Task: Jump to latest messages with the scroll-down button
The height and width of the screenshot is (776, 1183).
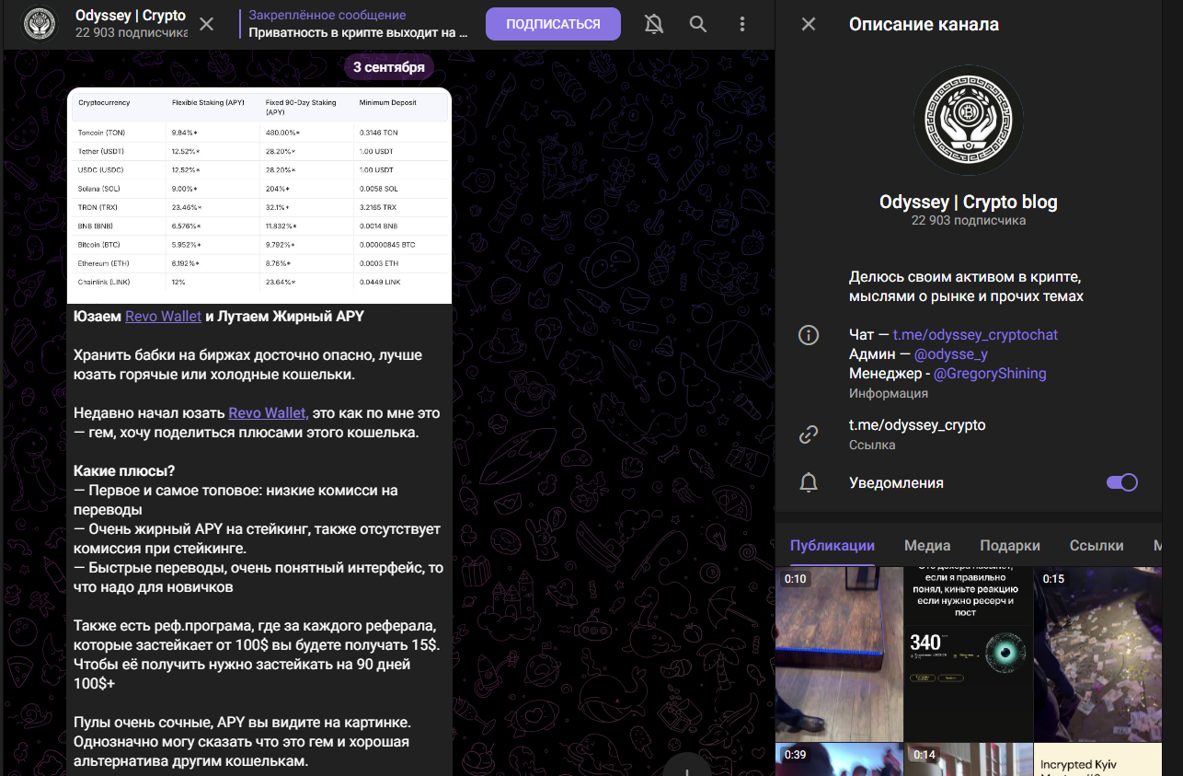Action: point(686,766)
